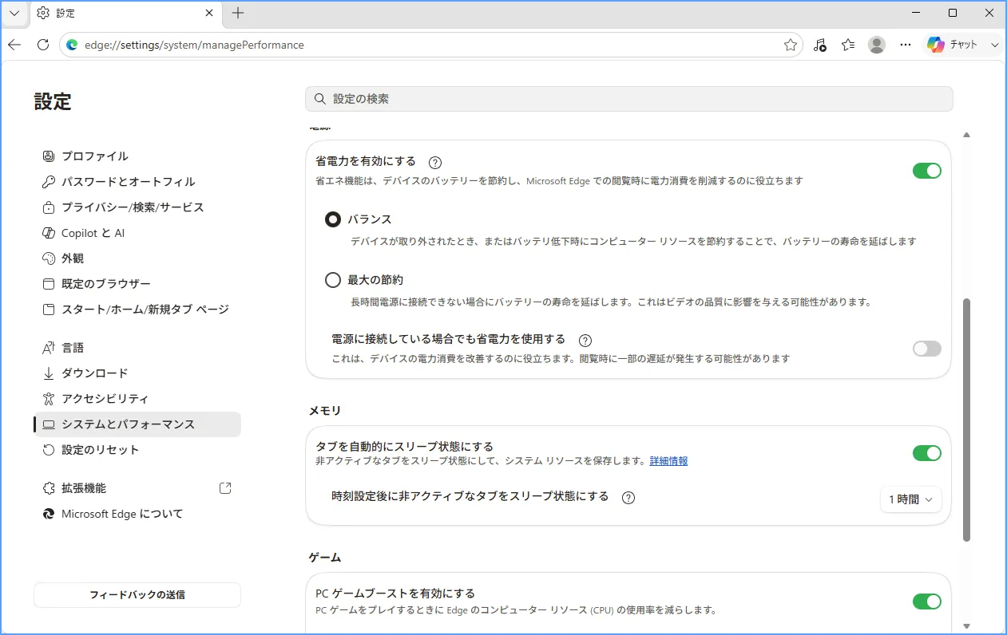Toggle 電源に接続している場合でも省電力を使用する switch
This screenshot has height=635, width=1007.
click(x=927, y=349)
